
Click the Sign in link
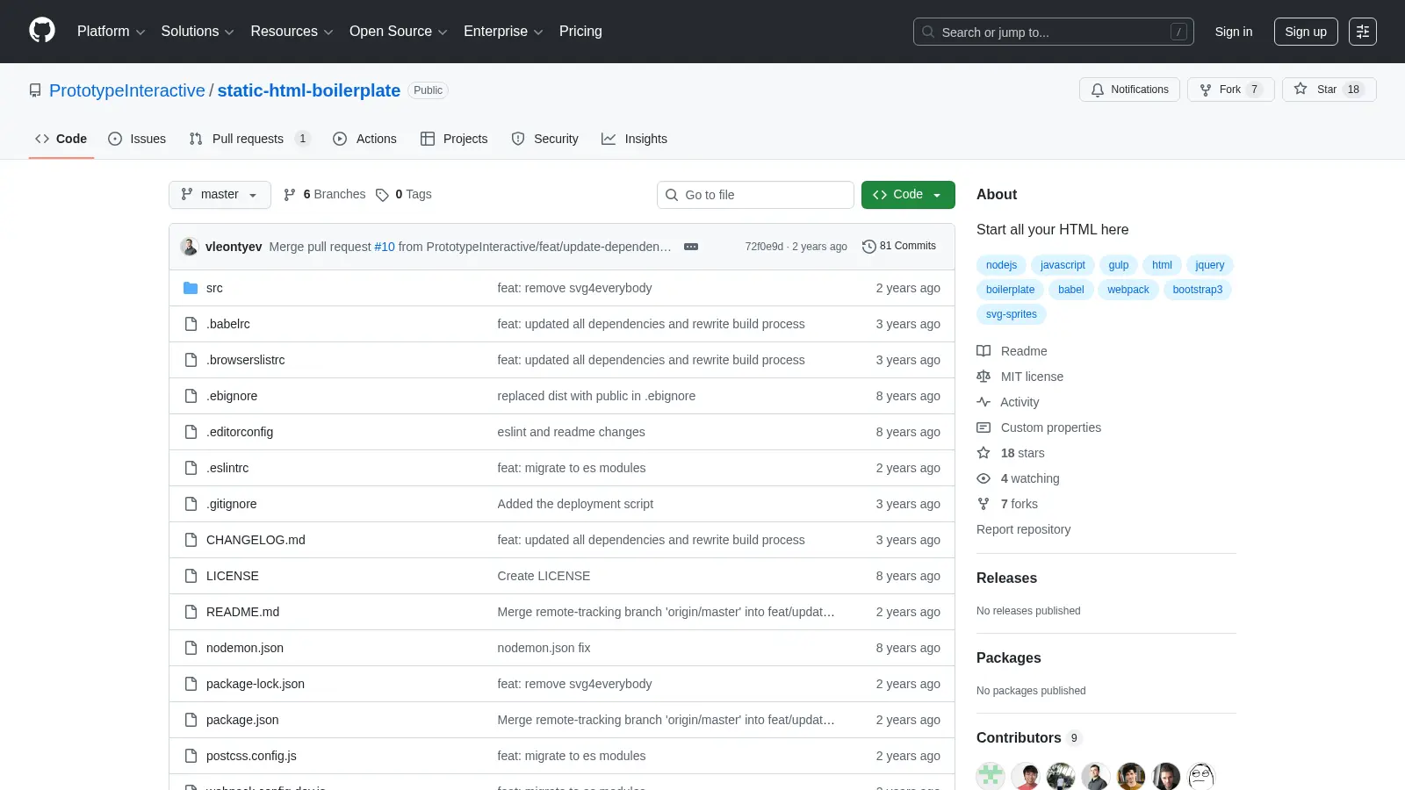click(x=1234, y=32)
